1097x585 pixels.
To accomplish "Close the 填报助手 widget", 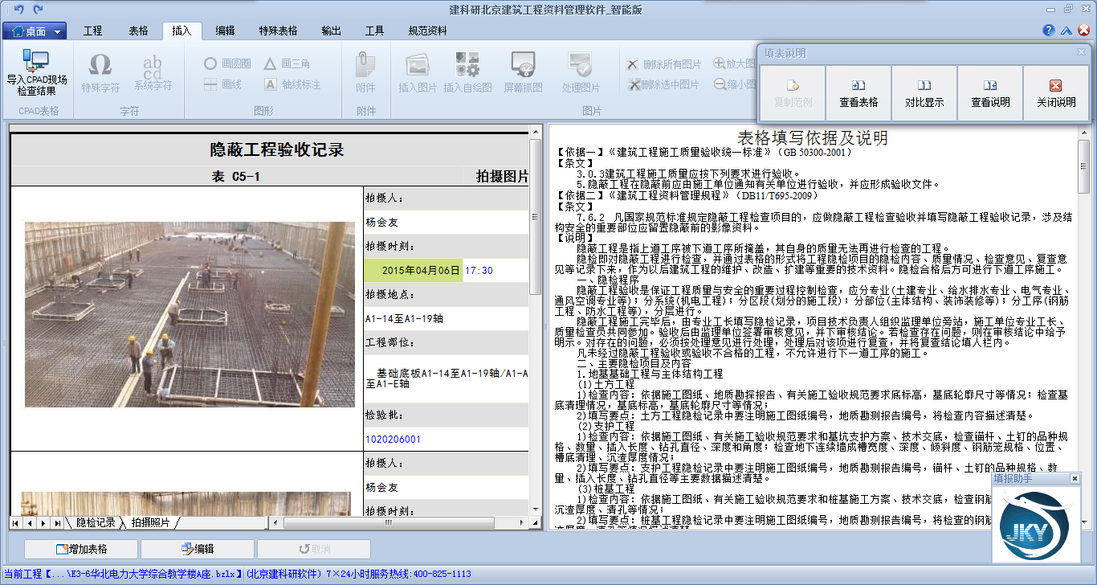I will (1075, 478).
